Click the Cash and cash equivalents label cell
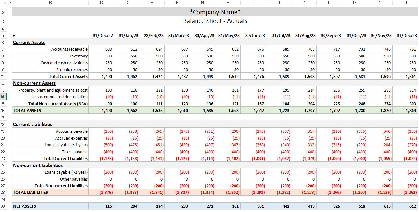419x212 pixels. (64, 63)
